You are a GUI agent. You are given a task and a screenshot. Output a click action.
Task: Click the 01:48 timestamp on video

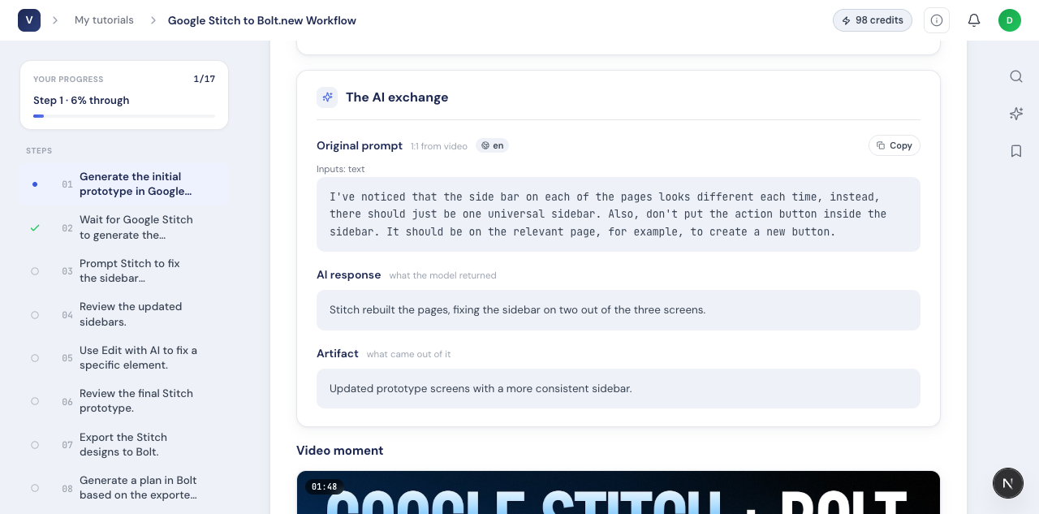pos(324,487)
